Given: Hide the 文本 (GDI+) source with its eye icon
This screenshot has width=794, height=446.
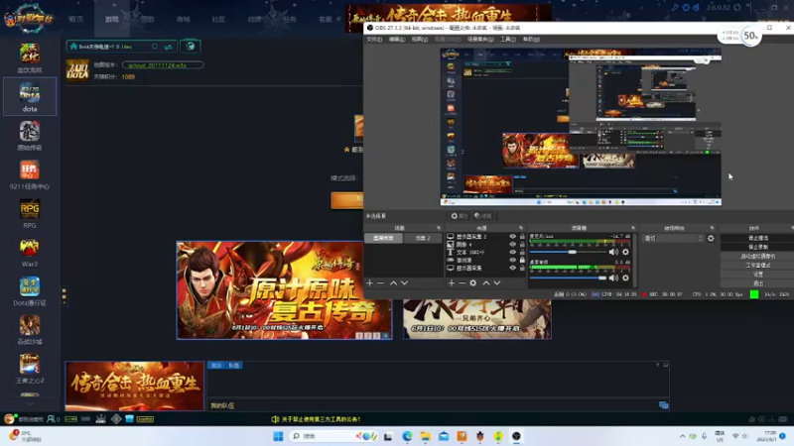Looking at the screenshot, I should (x=512, y=252).
